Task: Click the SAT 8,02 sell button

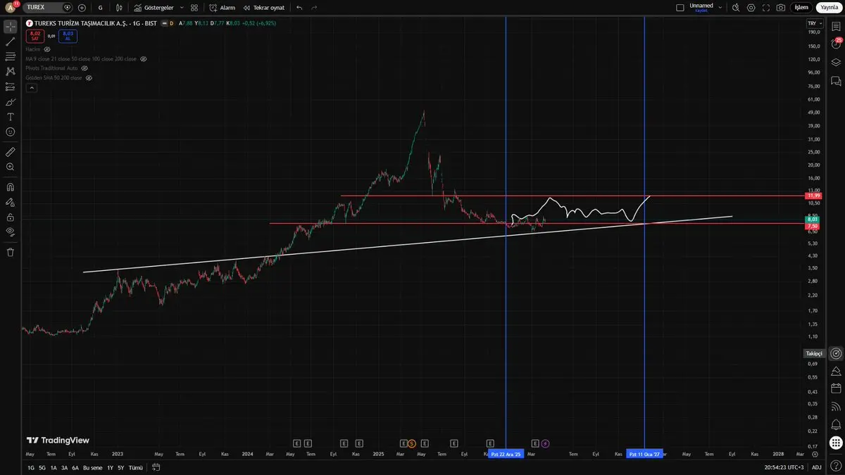Action: pos(35,35)
